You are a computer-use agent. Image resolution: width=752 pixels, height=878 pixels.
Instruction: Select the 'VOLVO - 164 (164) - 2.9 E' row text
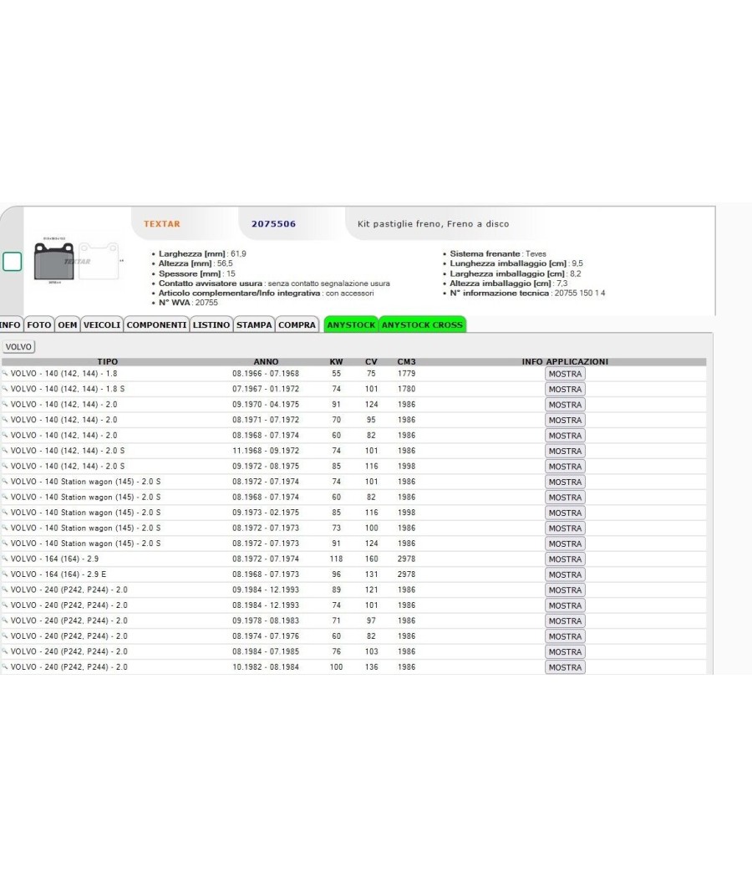click(58, 574)
